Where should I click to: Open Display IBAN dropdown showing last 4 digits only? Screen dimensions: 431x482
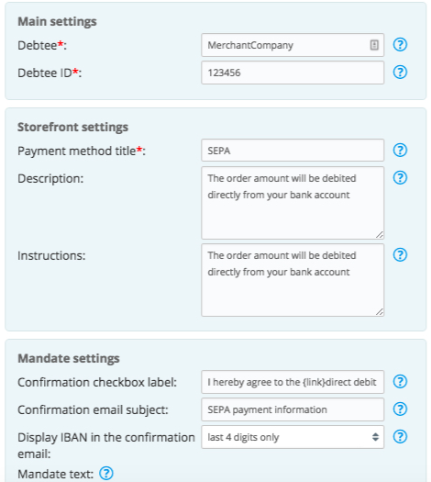(x=293, y=437)
